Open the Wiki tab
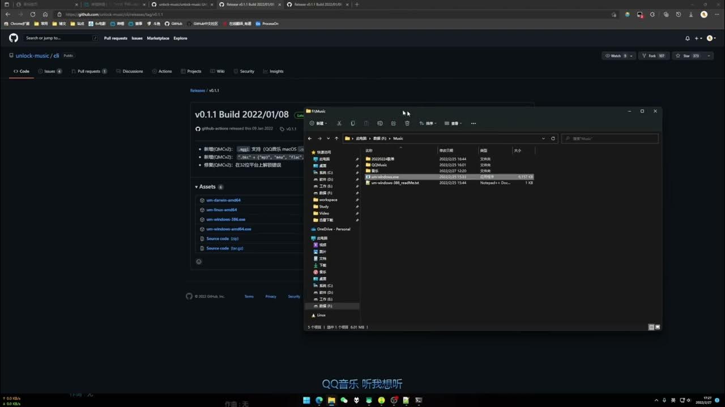The image size is (725, 407). tap(217, 71)
